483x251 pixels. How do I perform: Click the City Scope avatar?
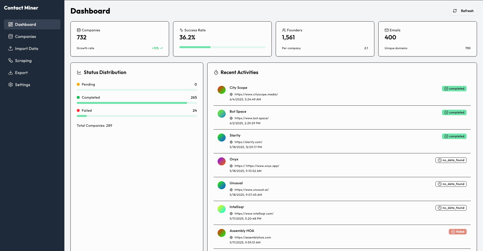(x=222, y=90)
